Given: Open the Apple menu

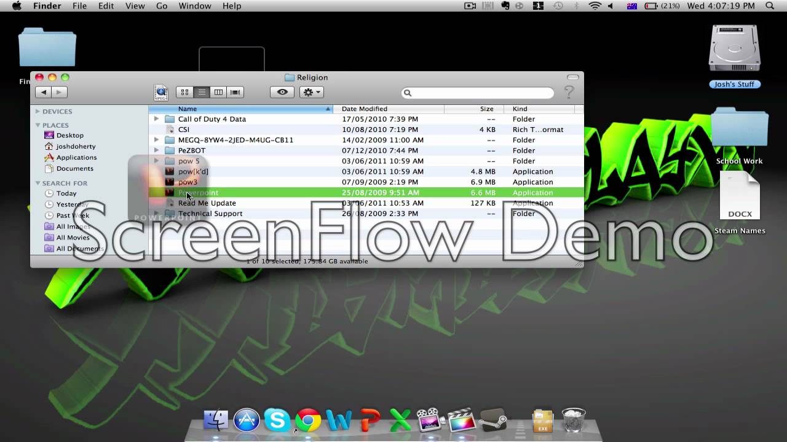Looking at the screenshot, I should pos(17,6).
